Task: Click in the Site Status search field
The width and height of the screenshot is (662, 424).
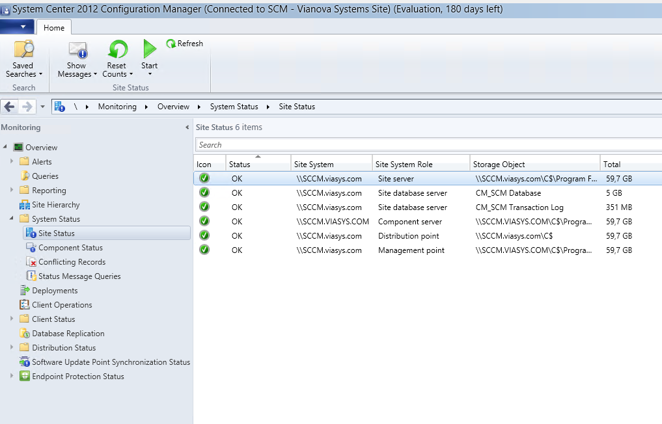Action: click(x=428, y=145)
